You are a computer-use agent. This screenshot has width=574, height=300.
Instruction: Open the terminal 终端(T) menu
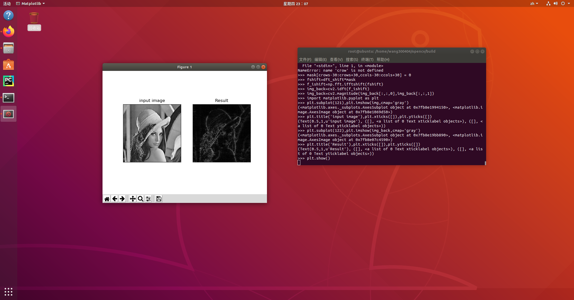tap(367, 60)
